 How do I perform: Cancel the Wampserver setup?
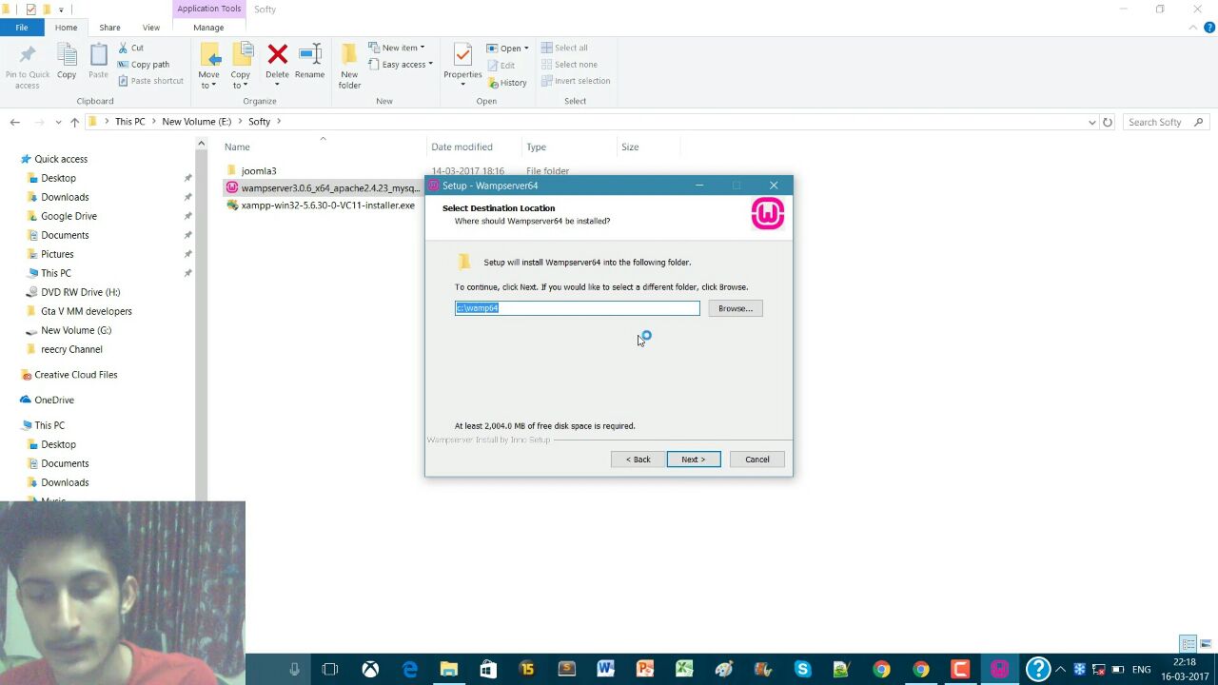(757, 460)
